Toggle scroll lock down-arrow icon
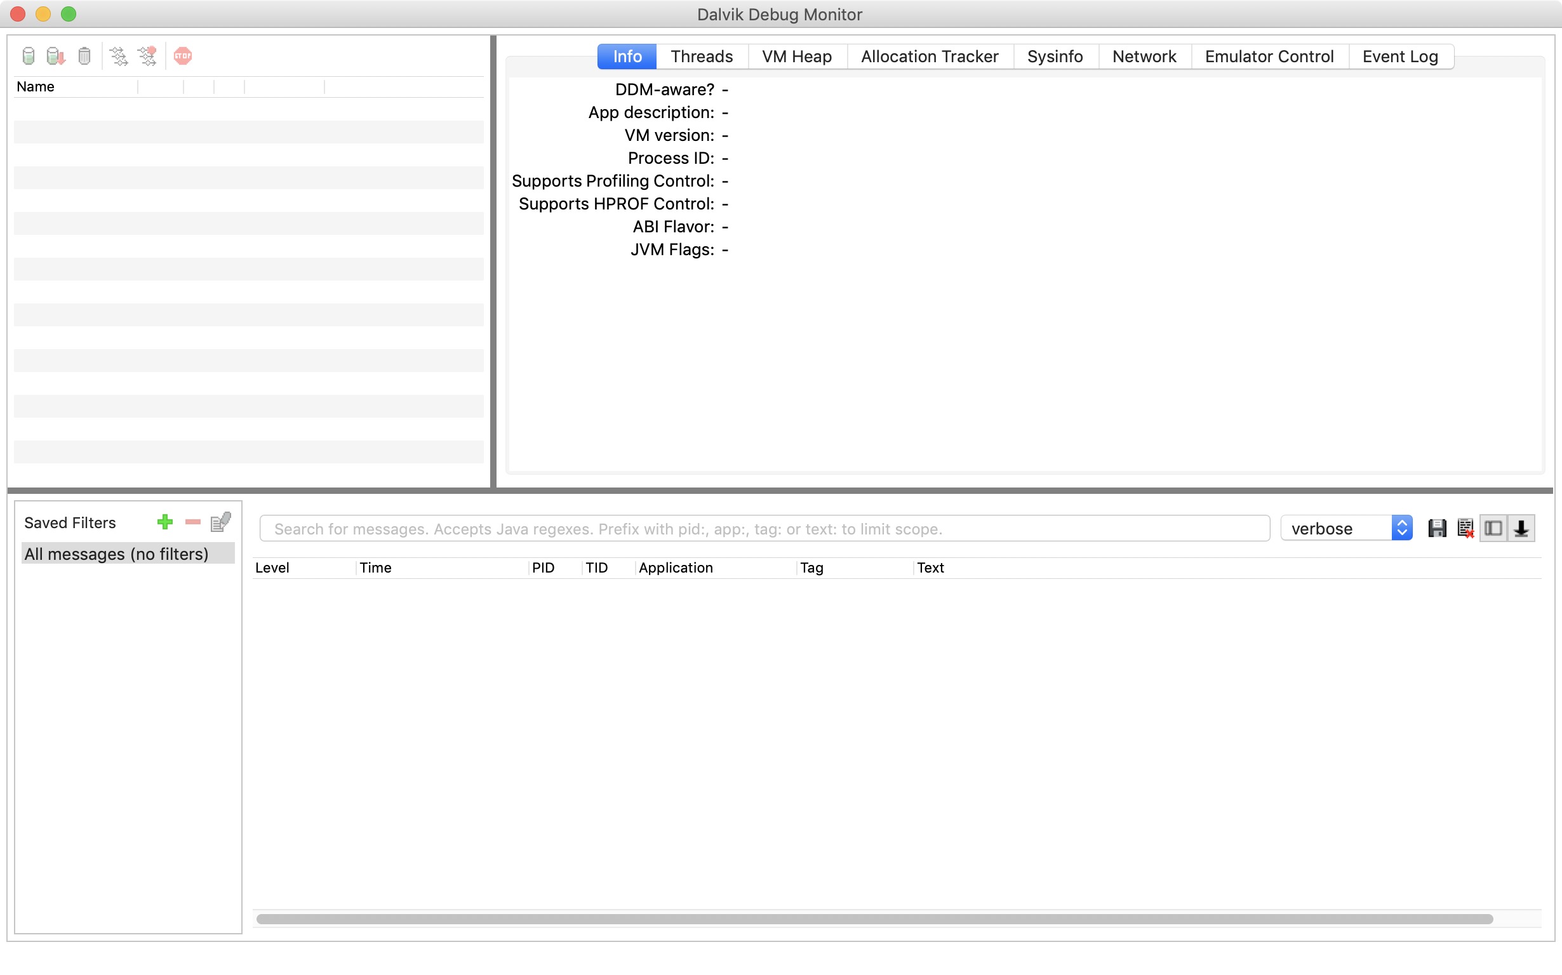Screen dimensions: 1562x975 click(1521, 529)
